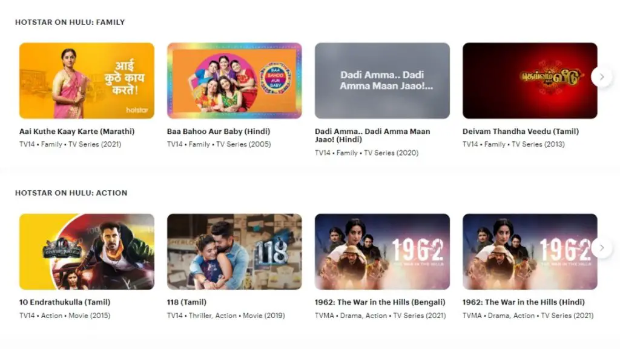Click the Deivam Thandha Veedu (Tamil) title
620x349 pixels.
click(521, 131)
